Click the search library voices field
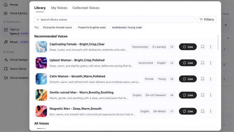 114,20
